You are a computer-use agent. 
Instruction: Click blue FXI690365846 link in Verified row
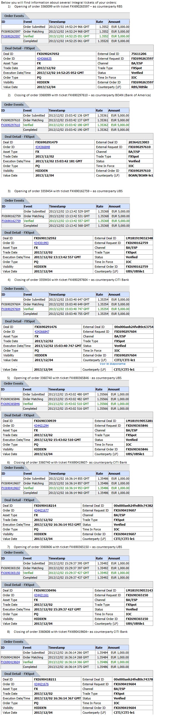[x=10, y=404]
